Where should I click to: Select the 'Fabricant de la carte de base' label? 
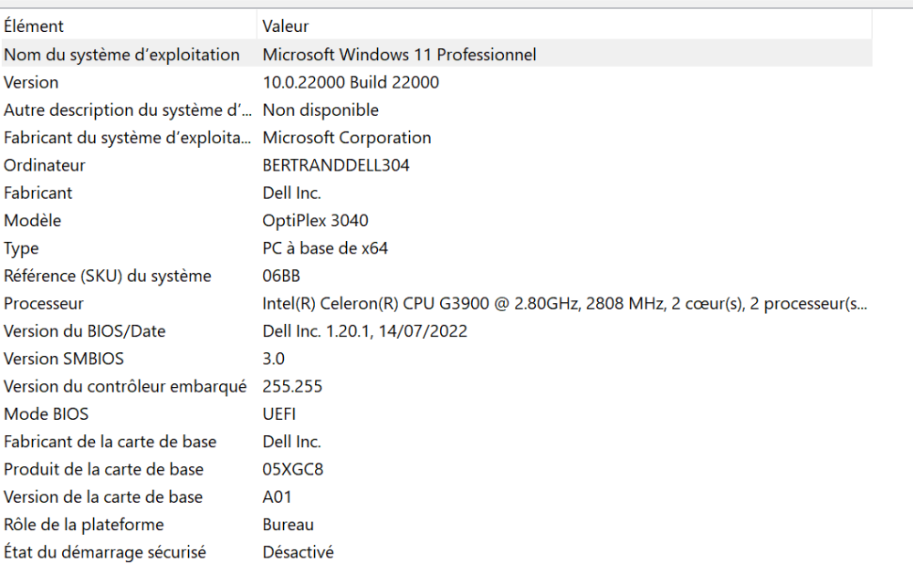pos(110,442)
